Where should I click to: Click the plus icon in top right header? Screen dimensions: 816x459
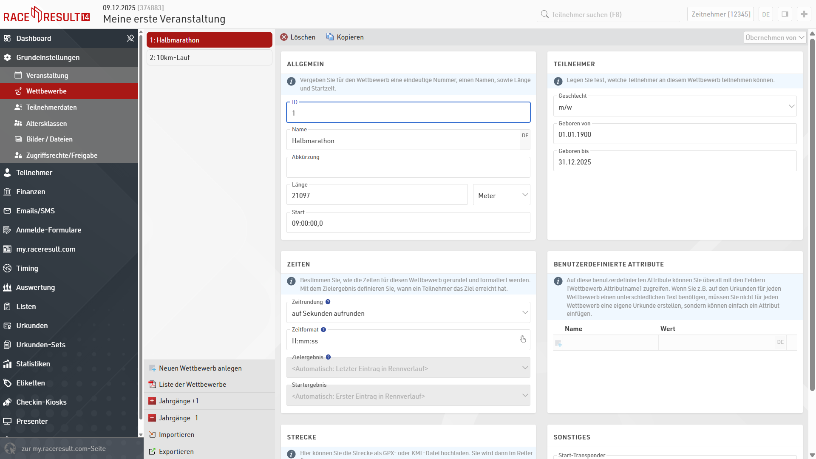click(804, 14)
